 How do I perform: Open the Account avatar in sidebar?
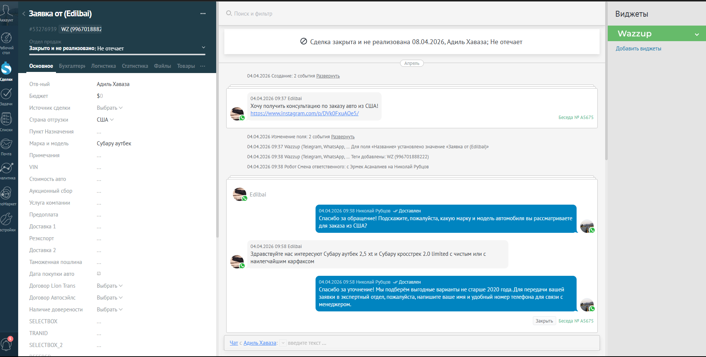point(6,10)
